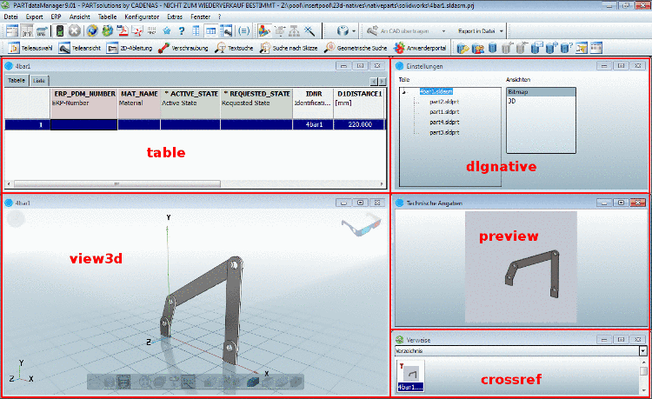Open the Datei menu

click(10, 17)
